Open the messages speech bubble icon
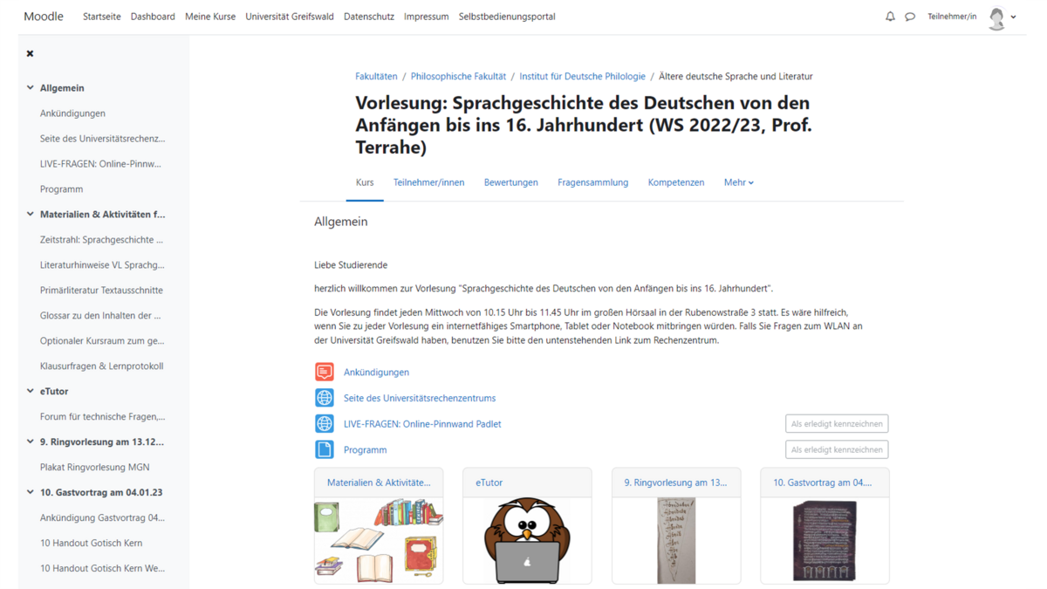1047x589 pixels. [910, 17]
